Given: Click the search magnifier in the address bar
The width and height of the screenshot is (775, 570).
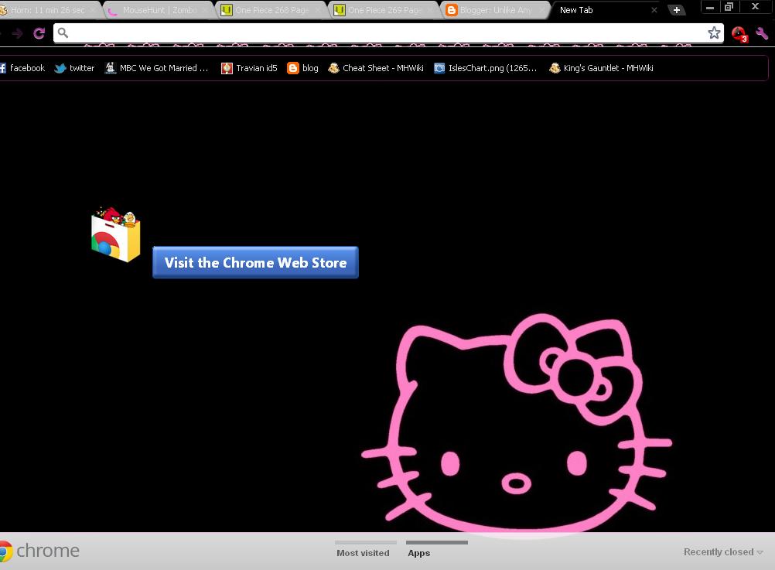Looking at the screenshot, I should click(x=63, y=33).
